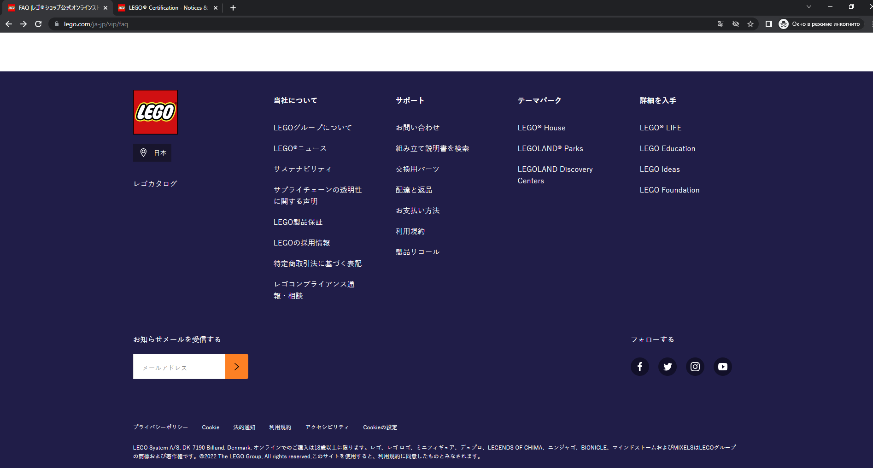Open レゴコンプライアンス通報・相談 link
This screenshot has height=468, width=873.
314,290
